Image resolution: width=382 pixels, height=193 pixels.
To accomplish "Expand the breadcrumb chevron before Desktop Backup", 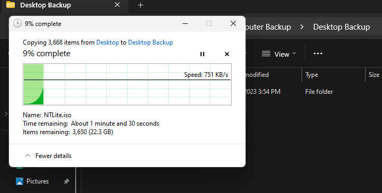I will tap(302, 27).
